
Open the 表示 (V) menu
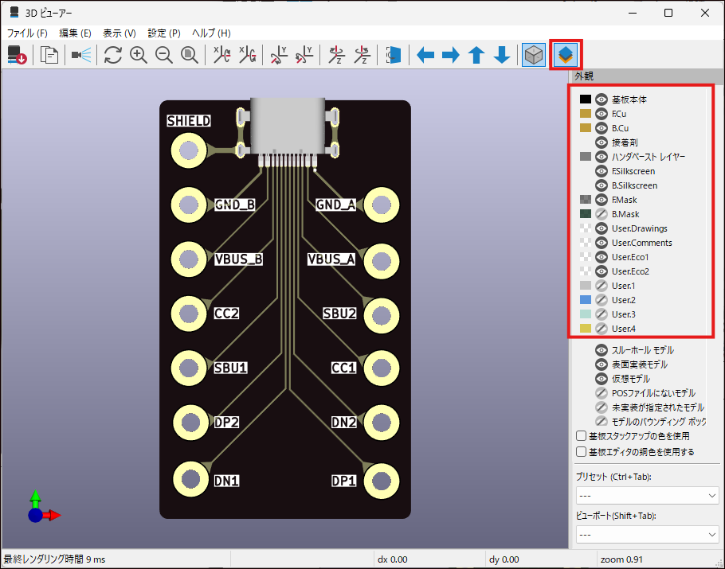pos(119,33)
